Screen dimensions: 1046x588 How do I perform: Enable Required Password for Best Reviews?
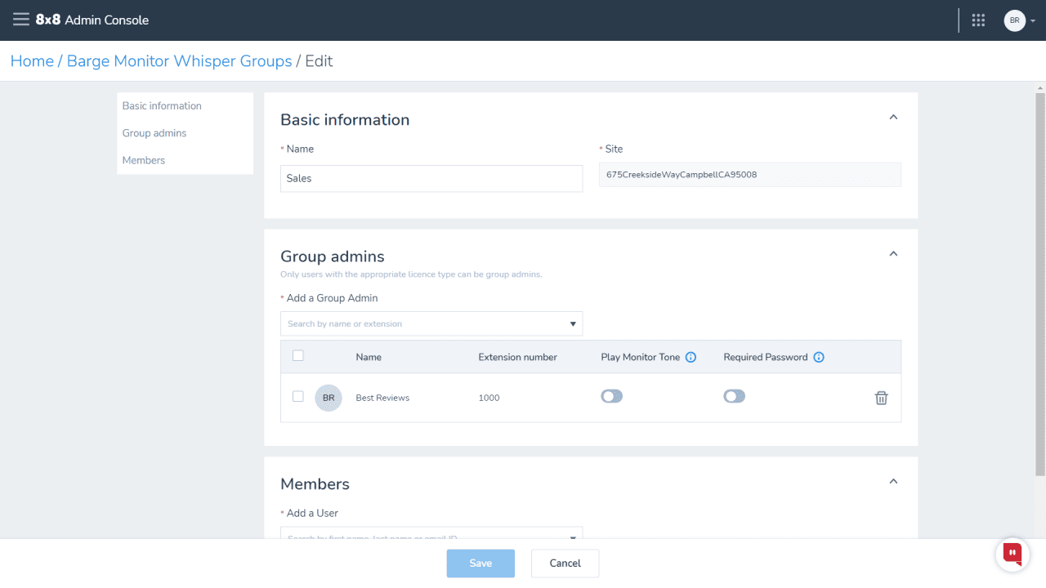[734, 395]
